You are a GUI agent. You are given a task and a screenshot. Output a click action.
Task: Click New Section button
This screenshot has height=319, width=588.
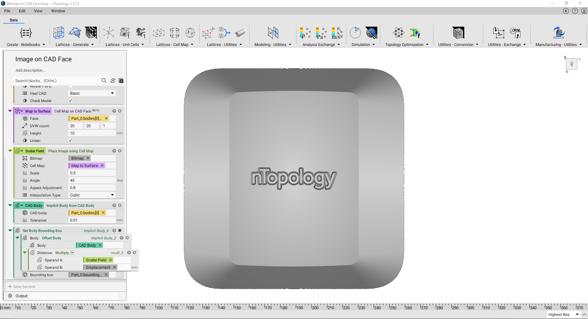(x=22, y=287)
